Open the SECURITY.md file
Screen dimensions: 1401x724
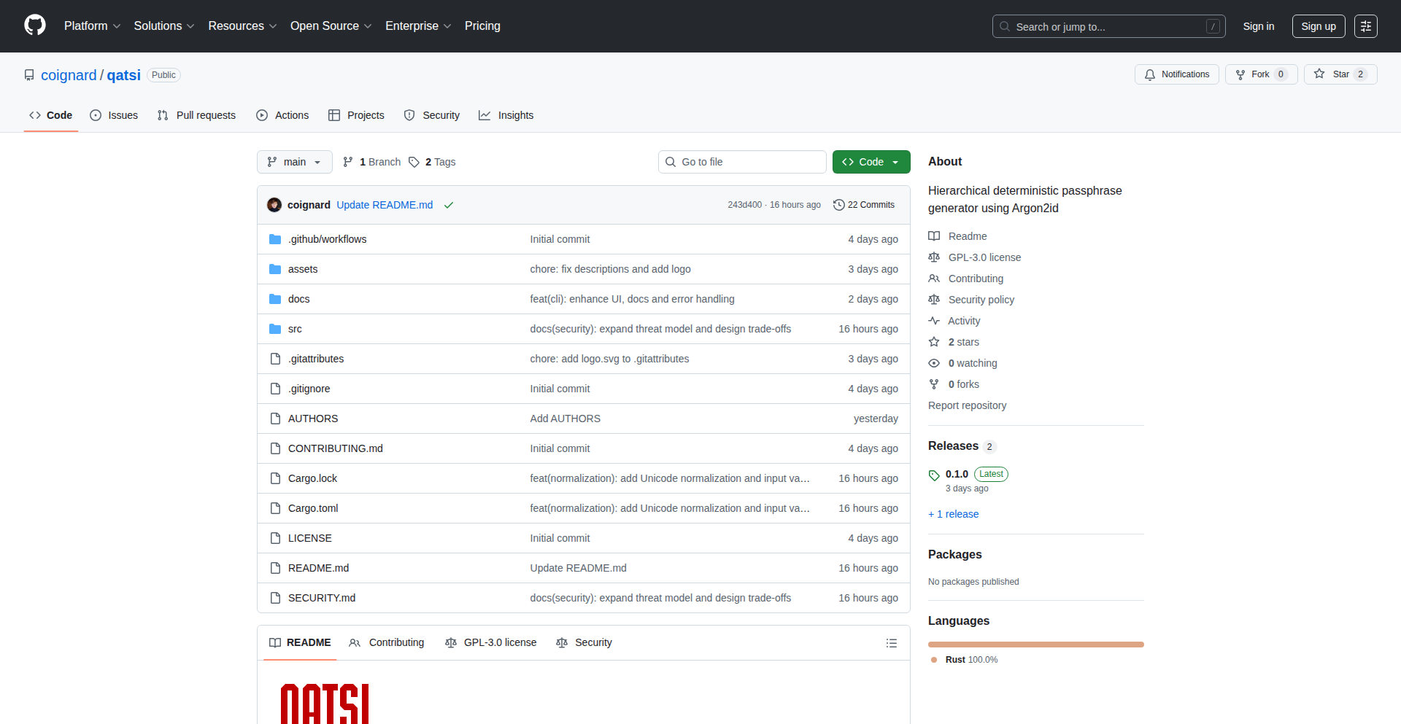(322, 598)
